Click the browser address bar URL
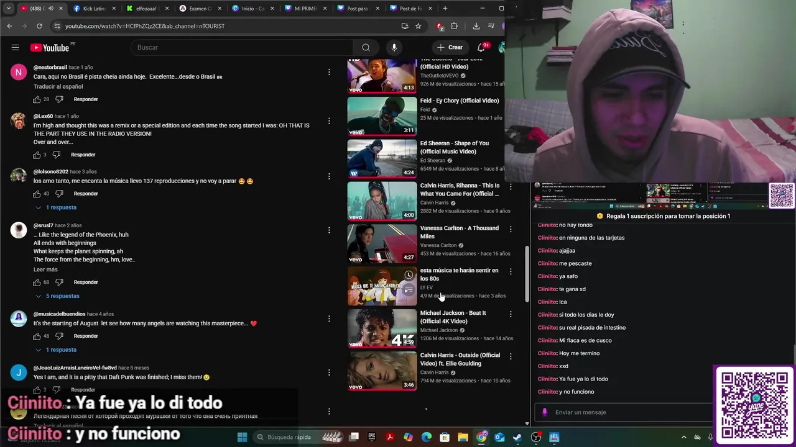This screenshot has width=796, height=447. tap(145, 26)
